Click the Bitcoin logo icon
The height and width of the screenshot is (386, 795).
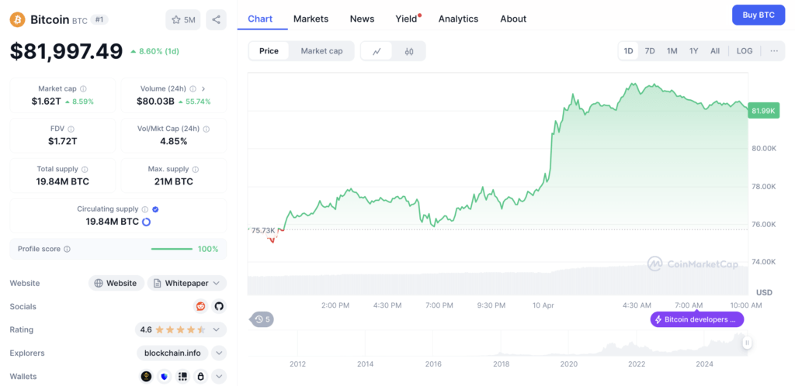[17, 19]
